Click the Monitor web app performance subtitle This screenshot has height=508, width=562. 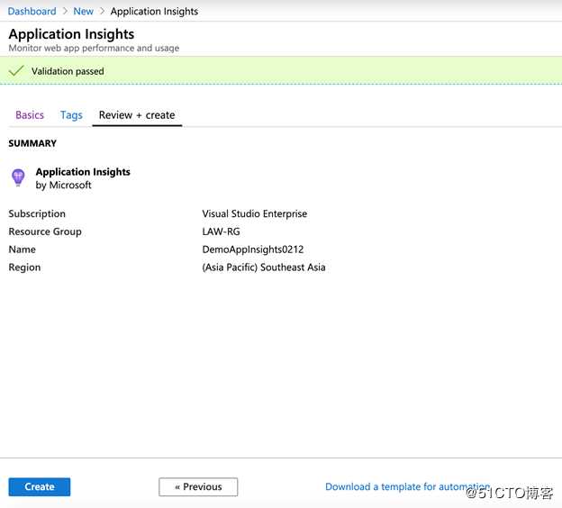point(94,48)
